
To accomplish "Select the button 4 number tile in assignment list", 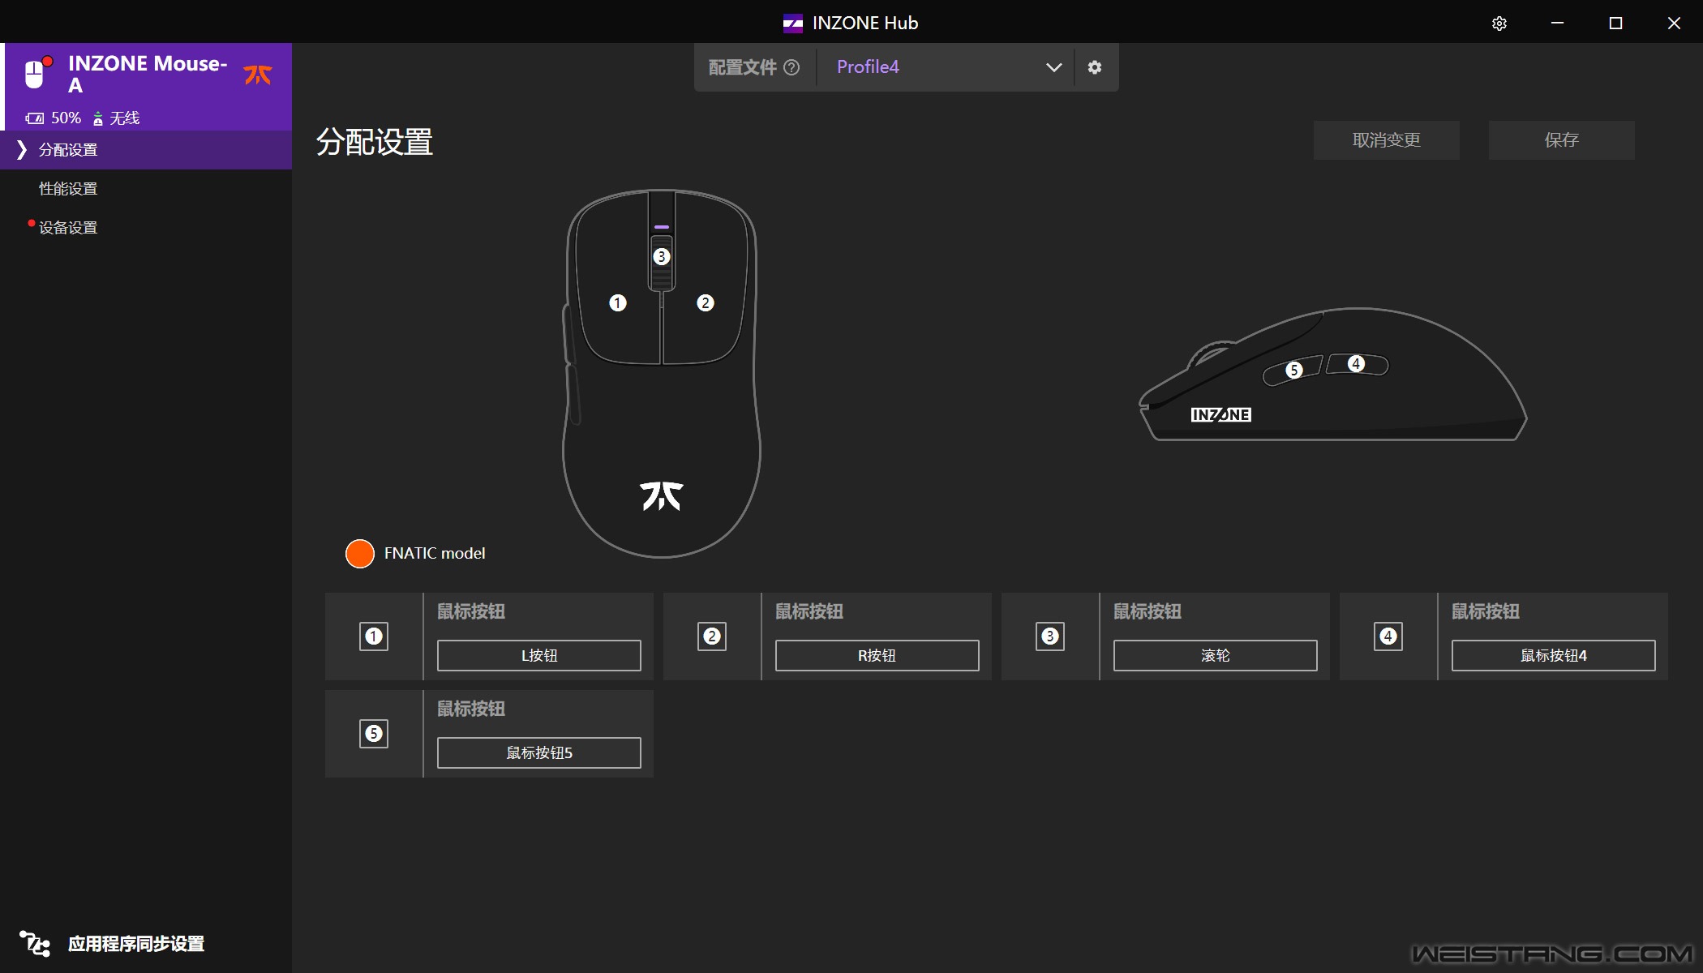I will tap(1388, 637).
